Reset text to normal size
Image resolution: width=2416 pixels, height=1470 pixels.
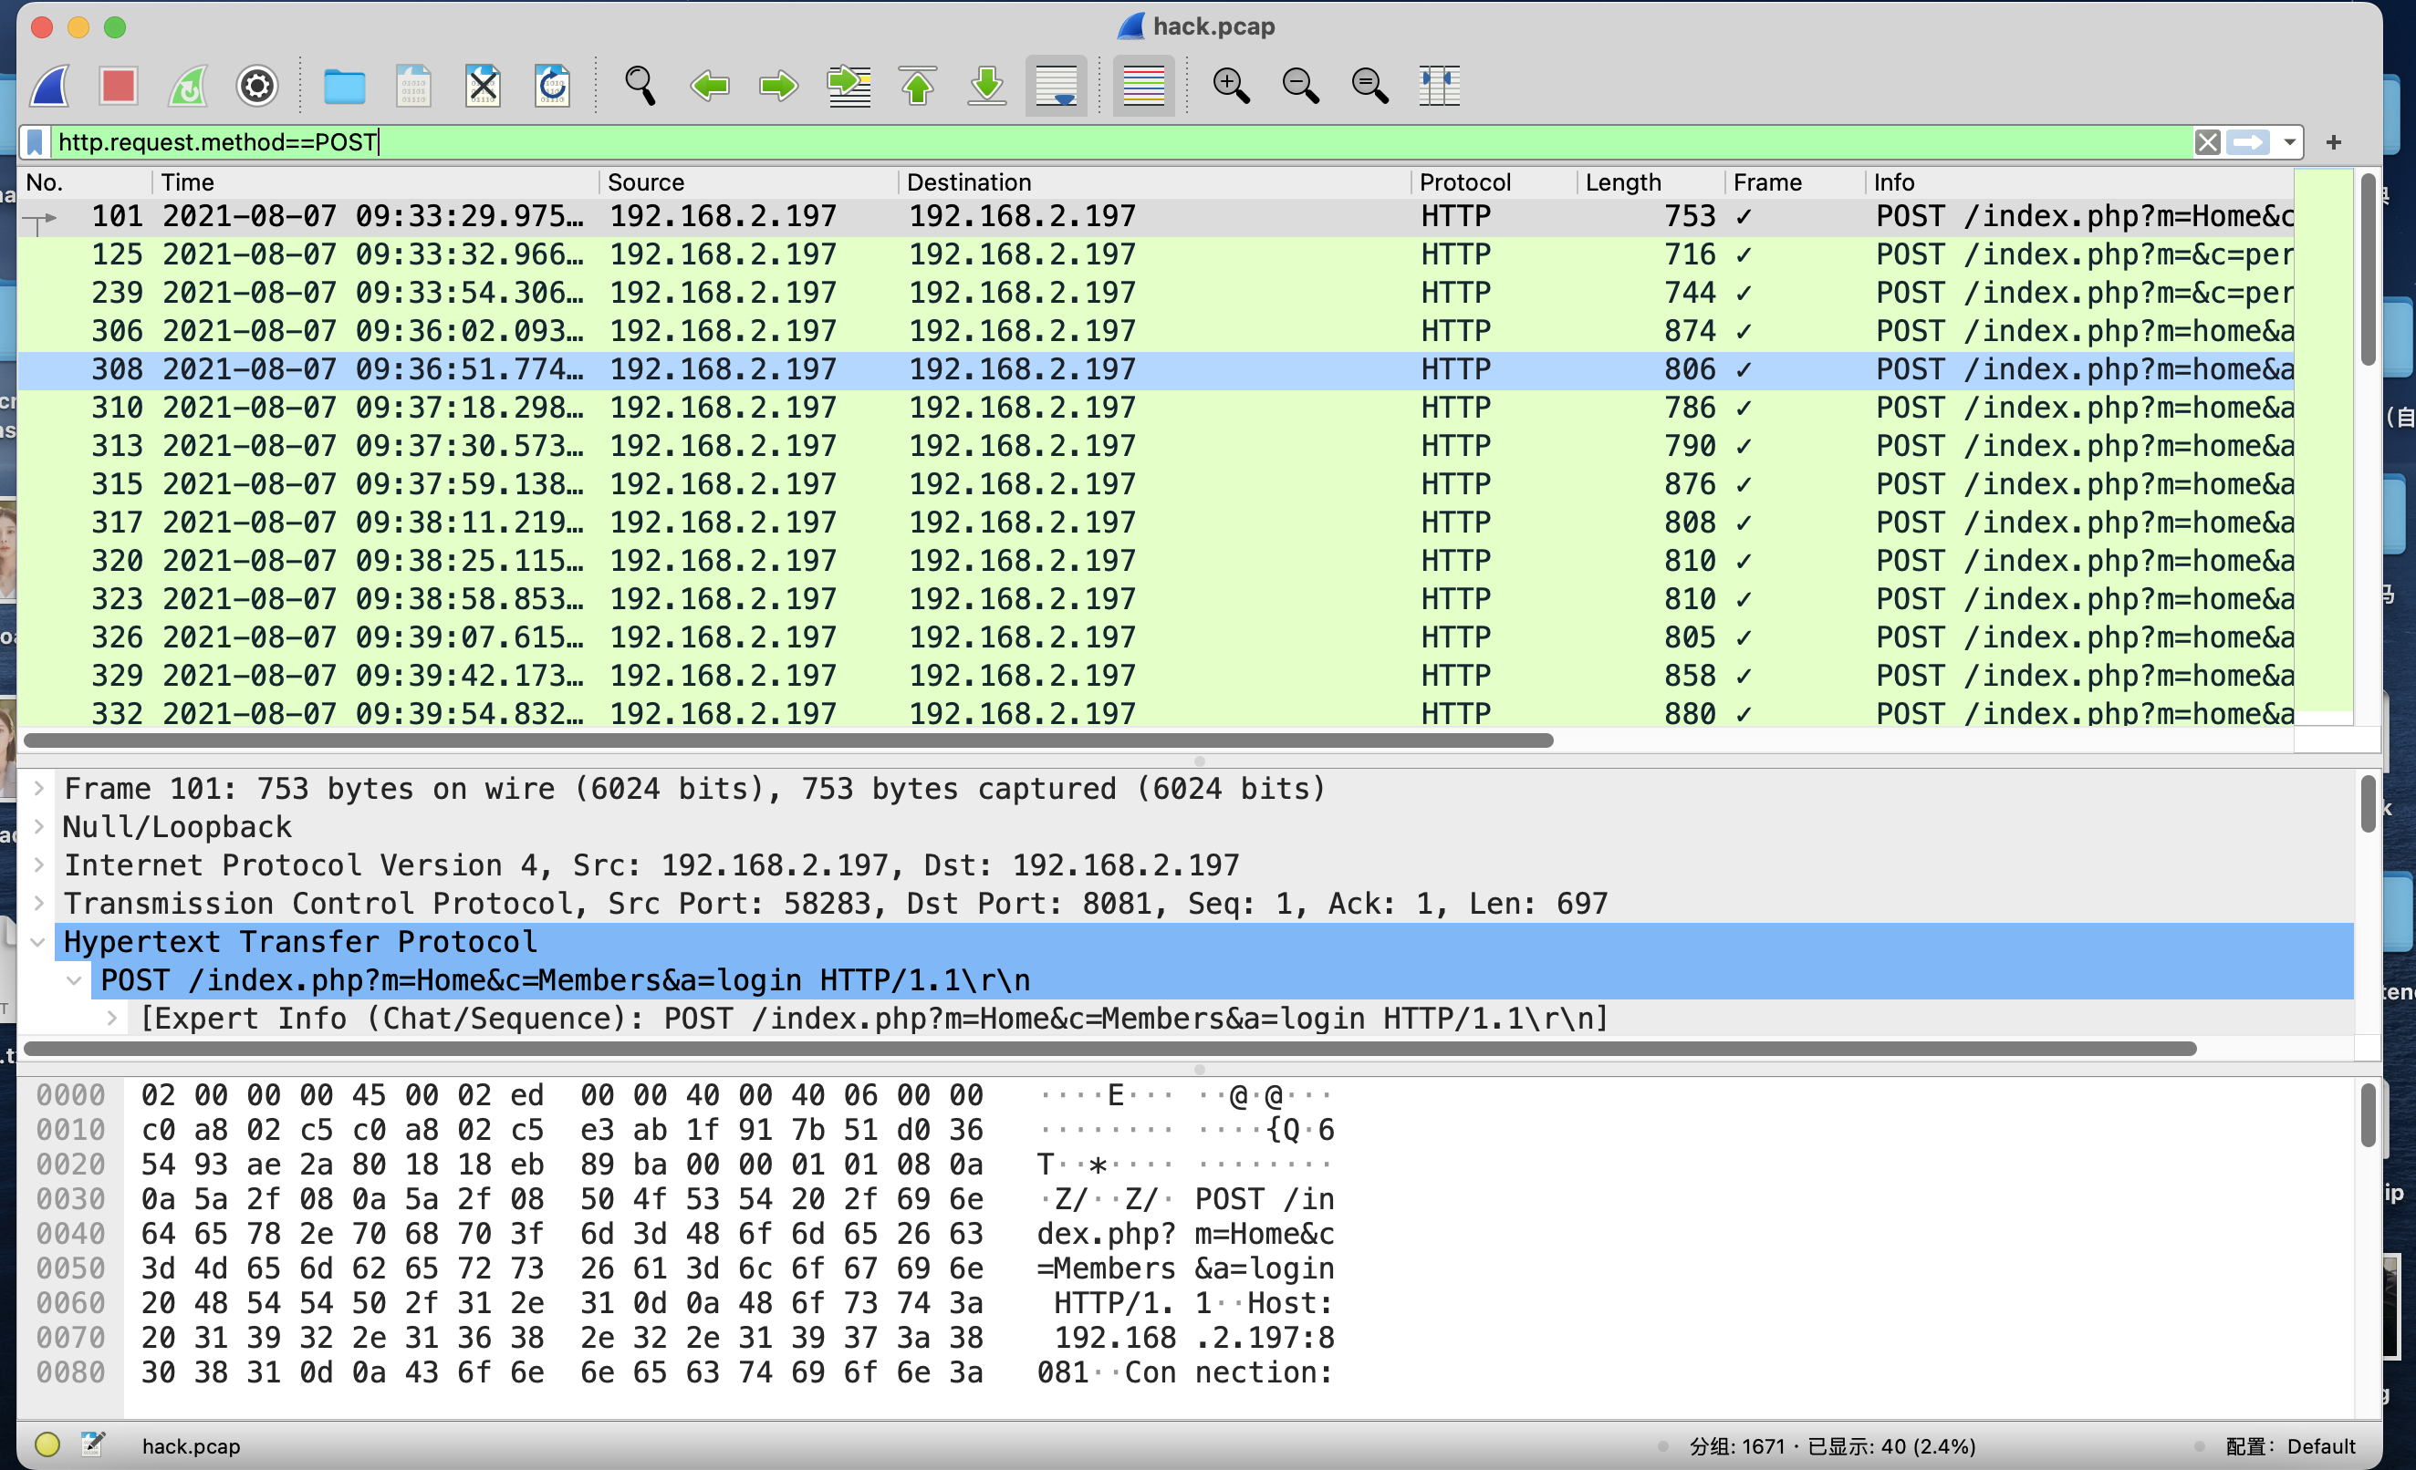pyautogui.click(x=1369, y=87)
